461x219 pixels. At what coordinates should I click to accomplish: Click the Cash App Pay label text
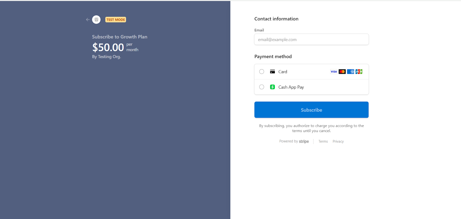(291, 87)
